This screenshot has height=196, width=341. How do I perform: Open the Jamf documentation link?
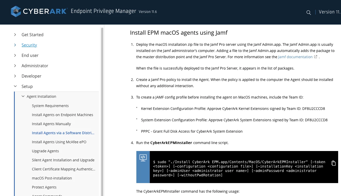[295, 57]
